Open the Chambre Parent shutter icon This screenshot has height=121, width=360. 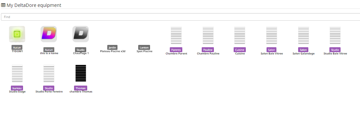176,35
